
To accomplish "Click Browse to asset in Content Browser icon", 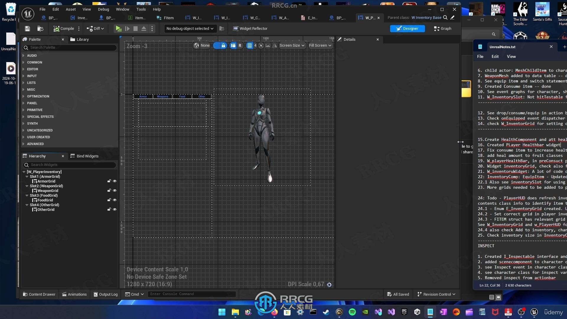I will click(40, 29).
